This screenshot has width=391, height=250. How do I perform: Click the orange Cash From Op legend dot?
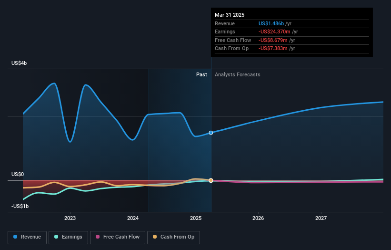155,237
